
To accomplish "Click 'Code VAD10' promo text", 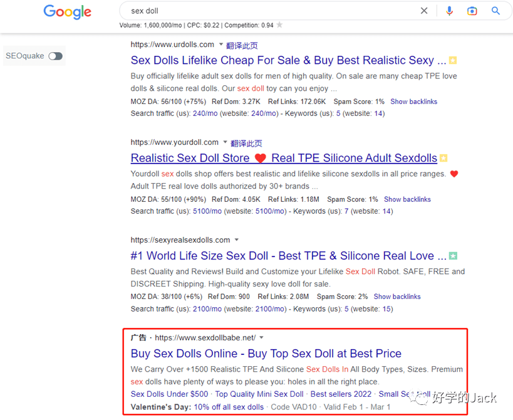I will pos(294,407).
